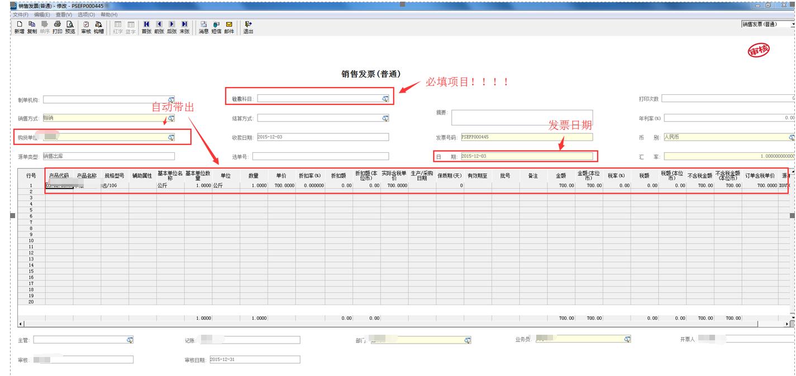Open the 收款科目 lookup dropdown
Screen dimensions: 796x376
coord(385,99)
